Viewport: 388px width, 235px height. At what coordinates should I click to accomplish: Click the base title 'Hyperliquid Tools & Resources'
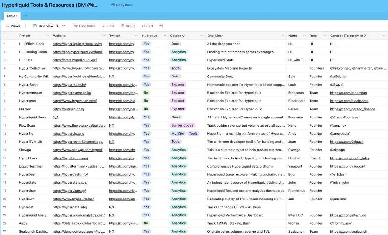tap(50, 5)
